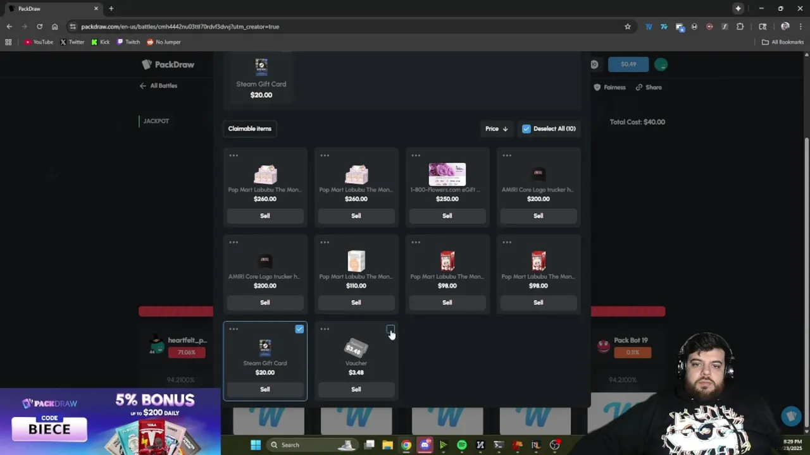Open Discord from the taskbar
Screen dimensions: 810x455
tap(425, 445)
